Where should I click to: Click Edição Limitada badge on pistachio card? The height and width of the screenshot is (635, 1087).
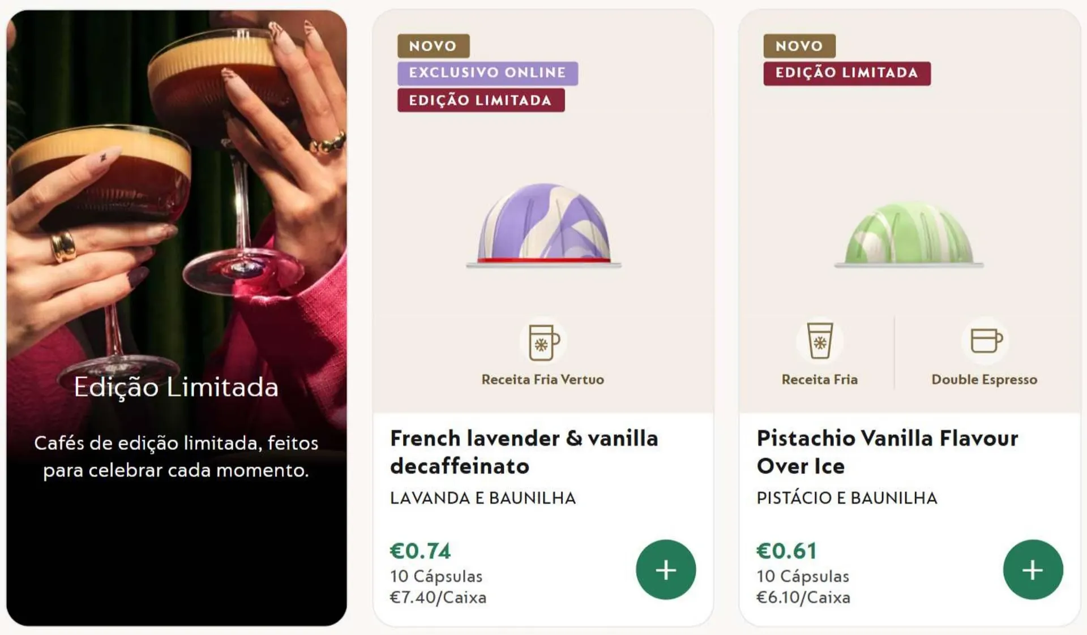pos(846,73)
